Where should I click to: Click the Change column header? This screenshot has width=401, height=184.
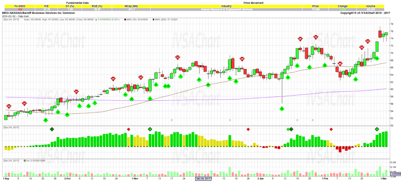coord(343,6)
